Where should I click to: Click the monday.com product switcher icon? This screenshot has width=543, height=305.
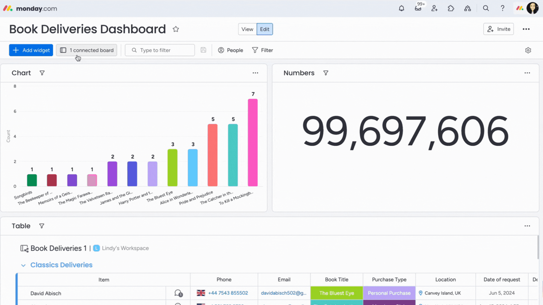coord(520,8)
